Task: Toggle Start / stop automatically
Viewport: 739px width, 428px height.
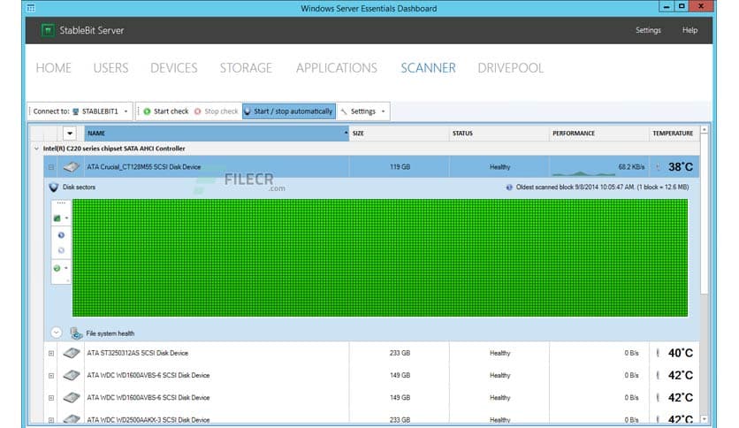Action: pyautogui.click(x=289, y=111)
